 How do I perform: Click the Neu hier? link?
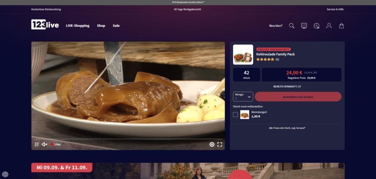[276, 26]
